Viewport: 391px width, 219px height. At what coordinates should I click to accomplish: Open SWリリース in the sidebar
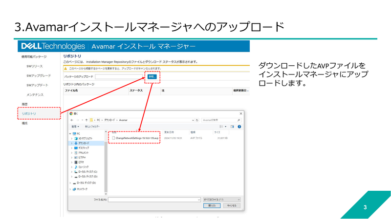35,66
